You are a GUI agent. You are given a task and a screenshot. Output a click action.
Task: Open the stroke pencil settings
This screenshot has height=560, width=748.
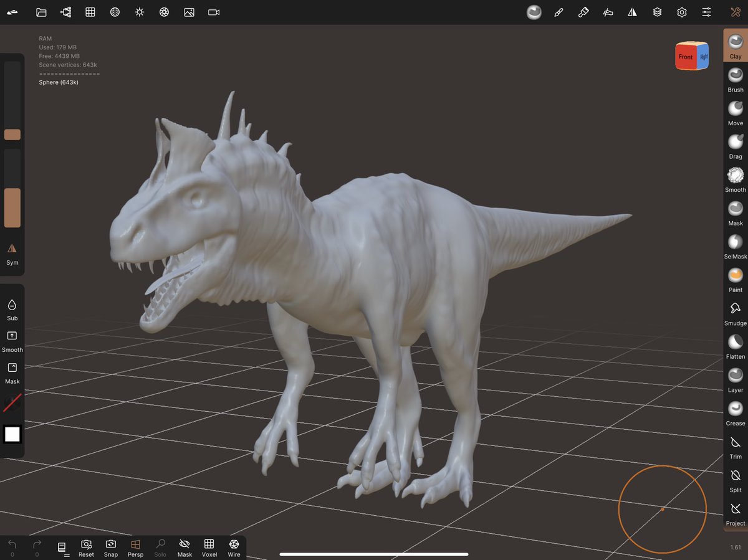[x=559, y=12]
